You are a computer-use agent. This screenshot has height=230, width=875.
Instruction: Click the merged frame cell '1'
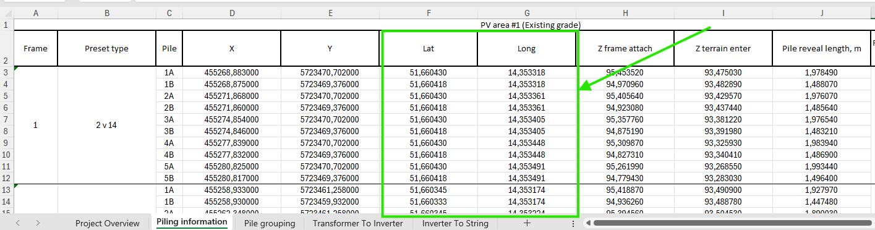(35, 126)
